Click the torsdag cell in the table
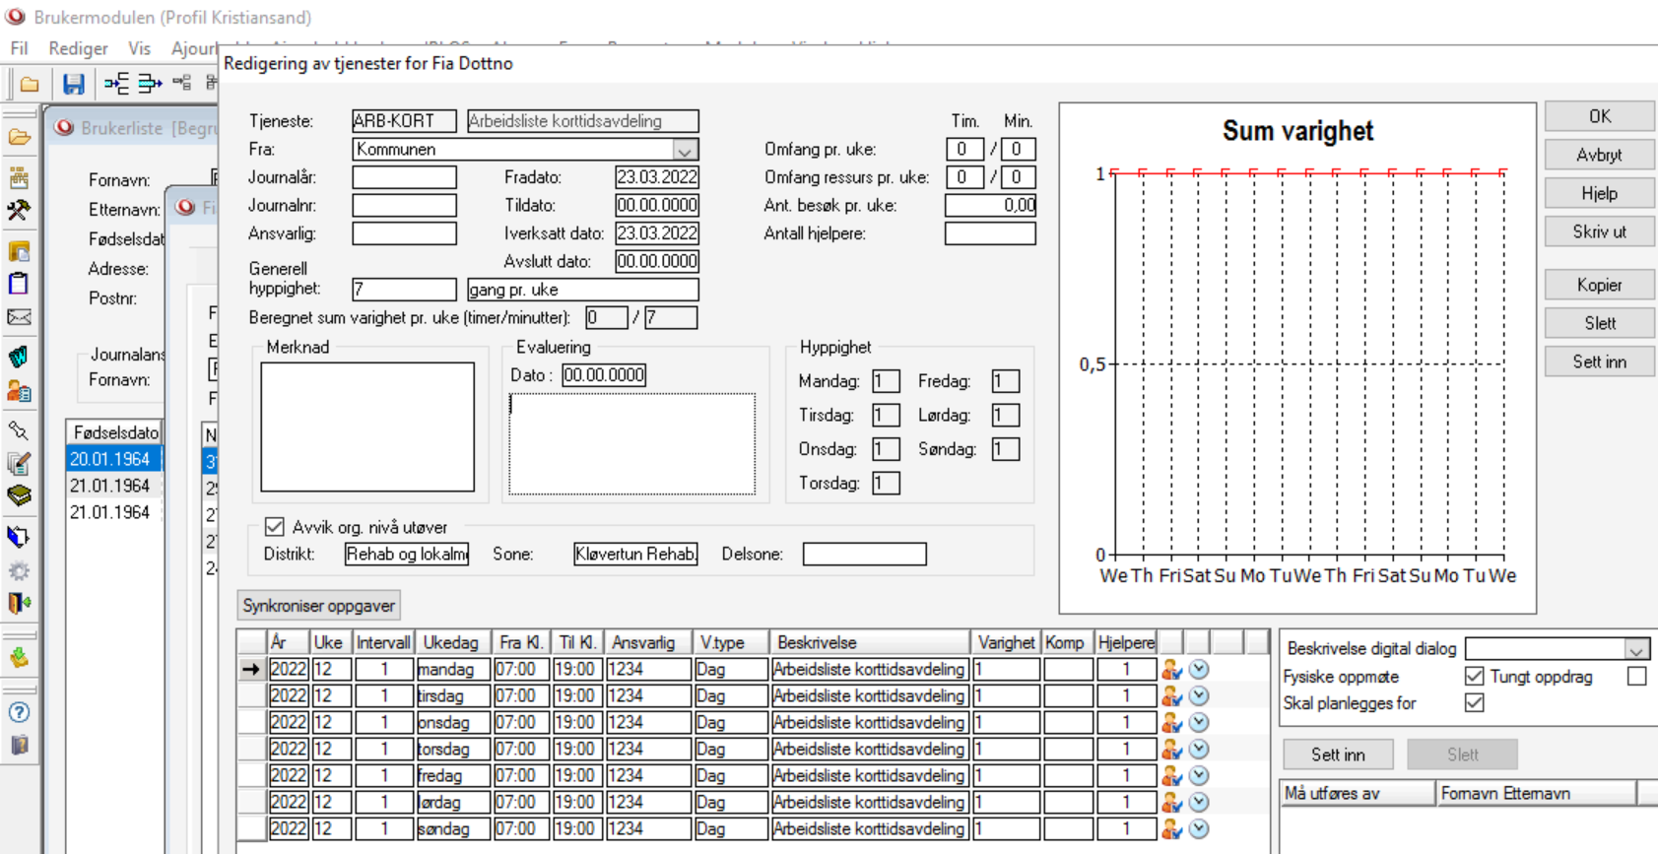This screenshot has height=854, width=1658. 452,750
